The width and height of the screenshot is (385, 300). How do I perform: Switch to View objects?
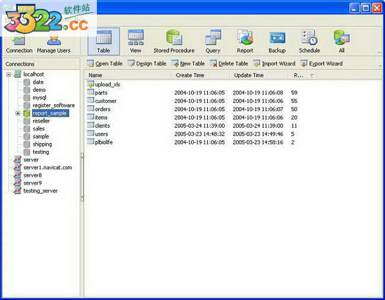click(135, 41)
